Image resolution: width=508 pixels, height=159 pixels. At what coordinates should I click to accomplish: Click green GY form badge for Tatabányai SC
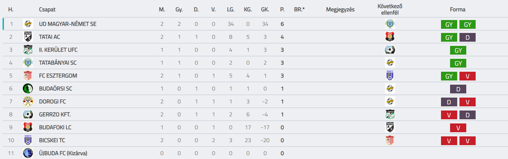click(458, 63)
